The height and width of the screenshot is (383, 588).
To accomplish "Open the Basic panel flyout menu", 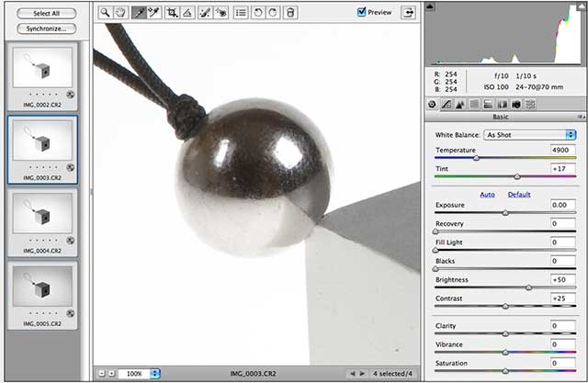I will (581, 117).
